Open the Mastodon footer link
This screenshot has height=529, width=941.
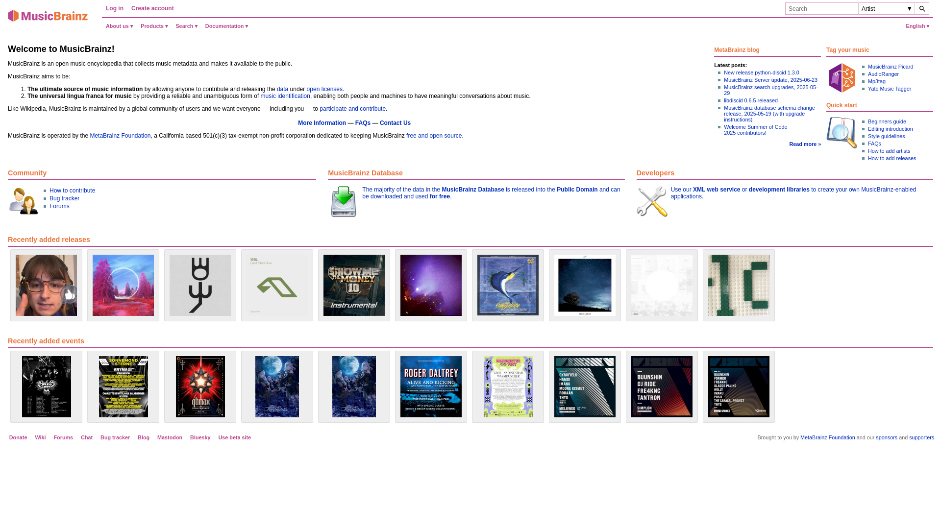[x=170, y=437]
